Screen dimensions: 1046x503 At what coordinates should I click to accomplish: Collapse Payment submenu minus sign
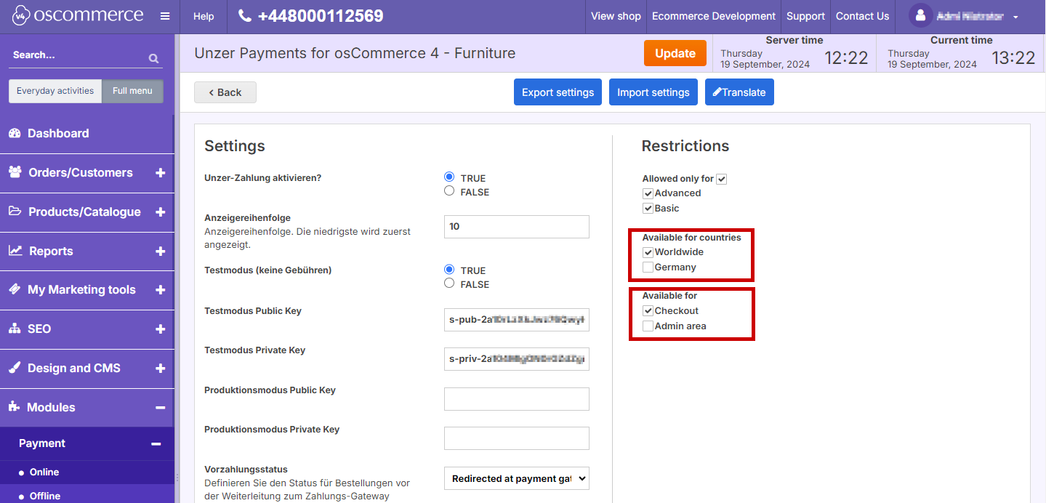click(x=156, y=443)
